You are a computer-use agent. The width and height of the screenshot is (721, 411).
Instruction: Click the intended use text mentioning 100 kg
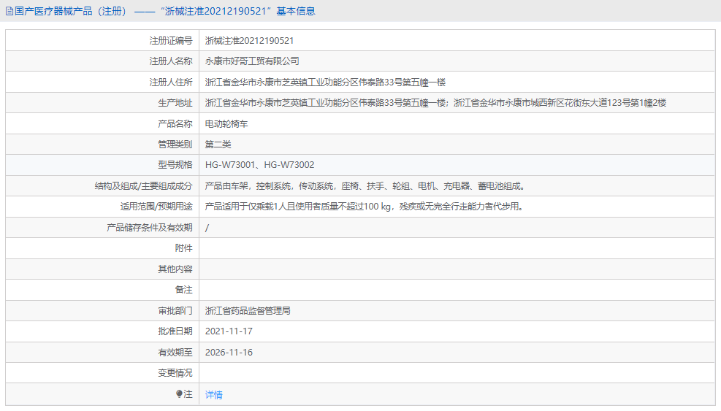365,207
